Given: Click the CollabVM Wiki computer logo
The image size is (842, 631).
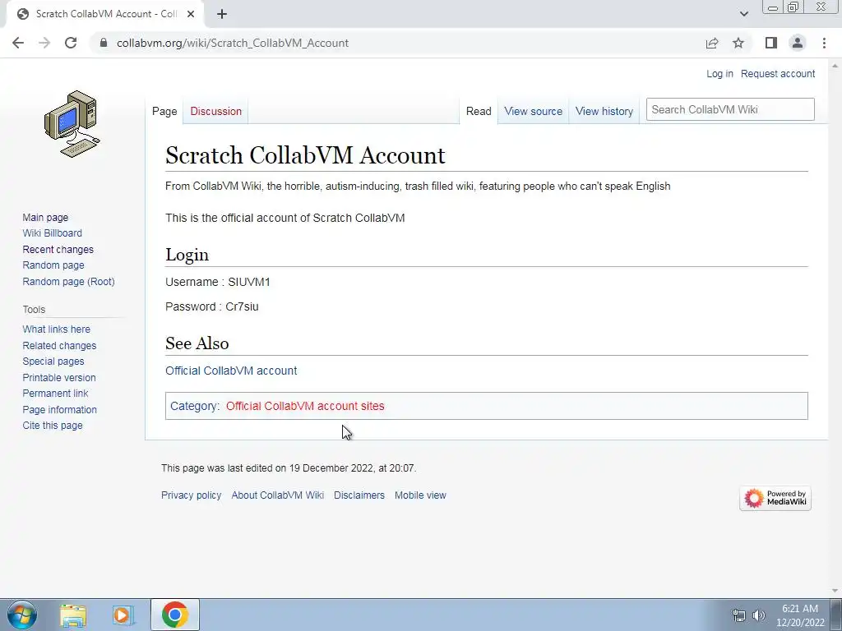Looking at the screenshot, I should pos(72,124).
